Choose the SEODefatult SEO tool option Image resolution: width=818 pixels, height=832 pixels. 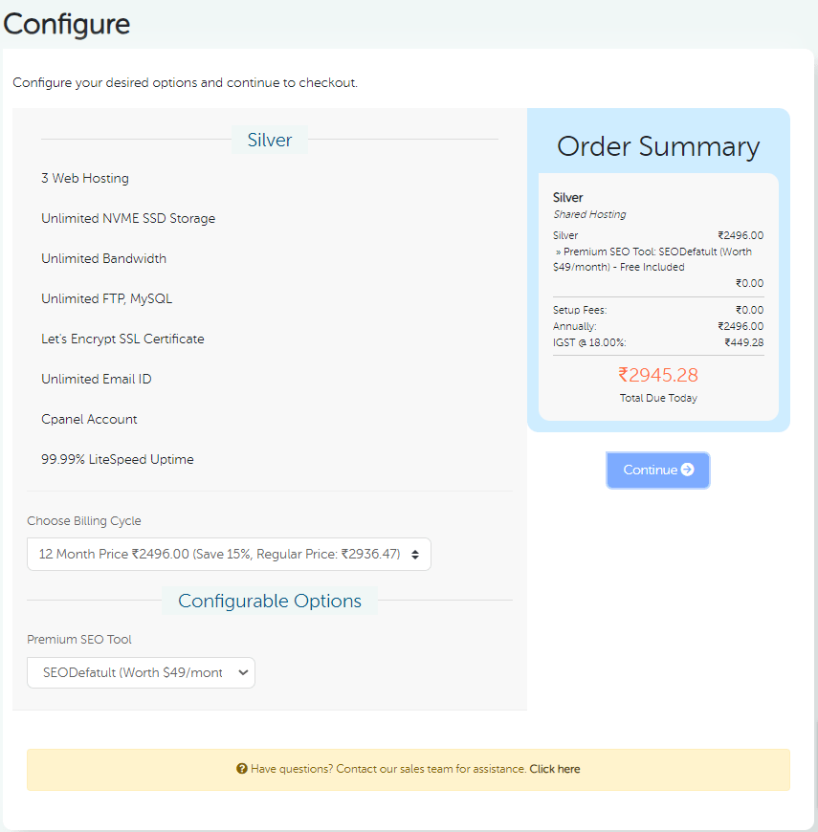pyautogui.click(x=141, y=672)
